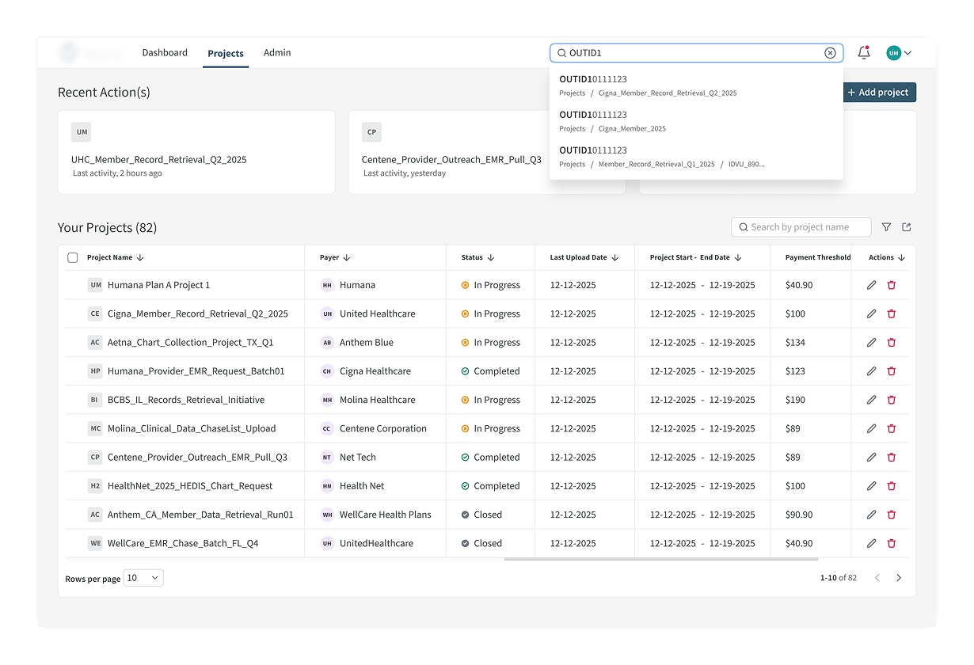Click the export projects icon

click(907, 227)
